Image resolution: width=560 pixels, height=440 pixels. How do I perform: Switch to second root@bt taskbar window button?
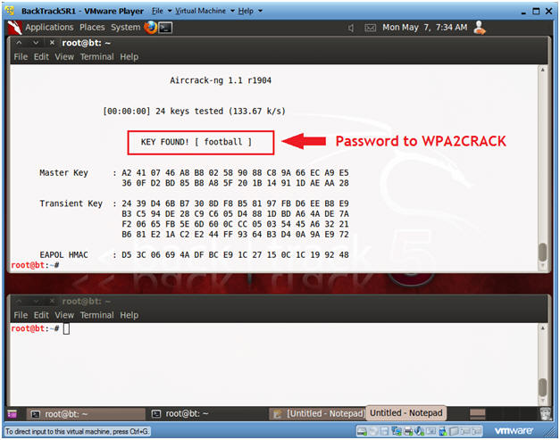(207, 414)
